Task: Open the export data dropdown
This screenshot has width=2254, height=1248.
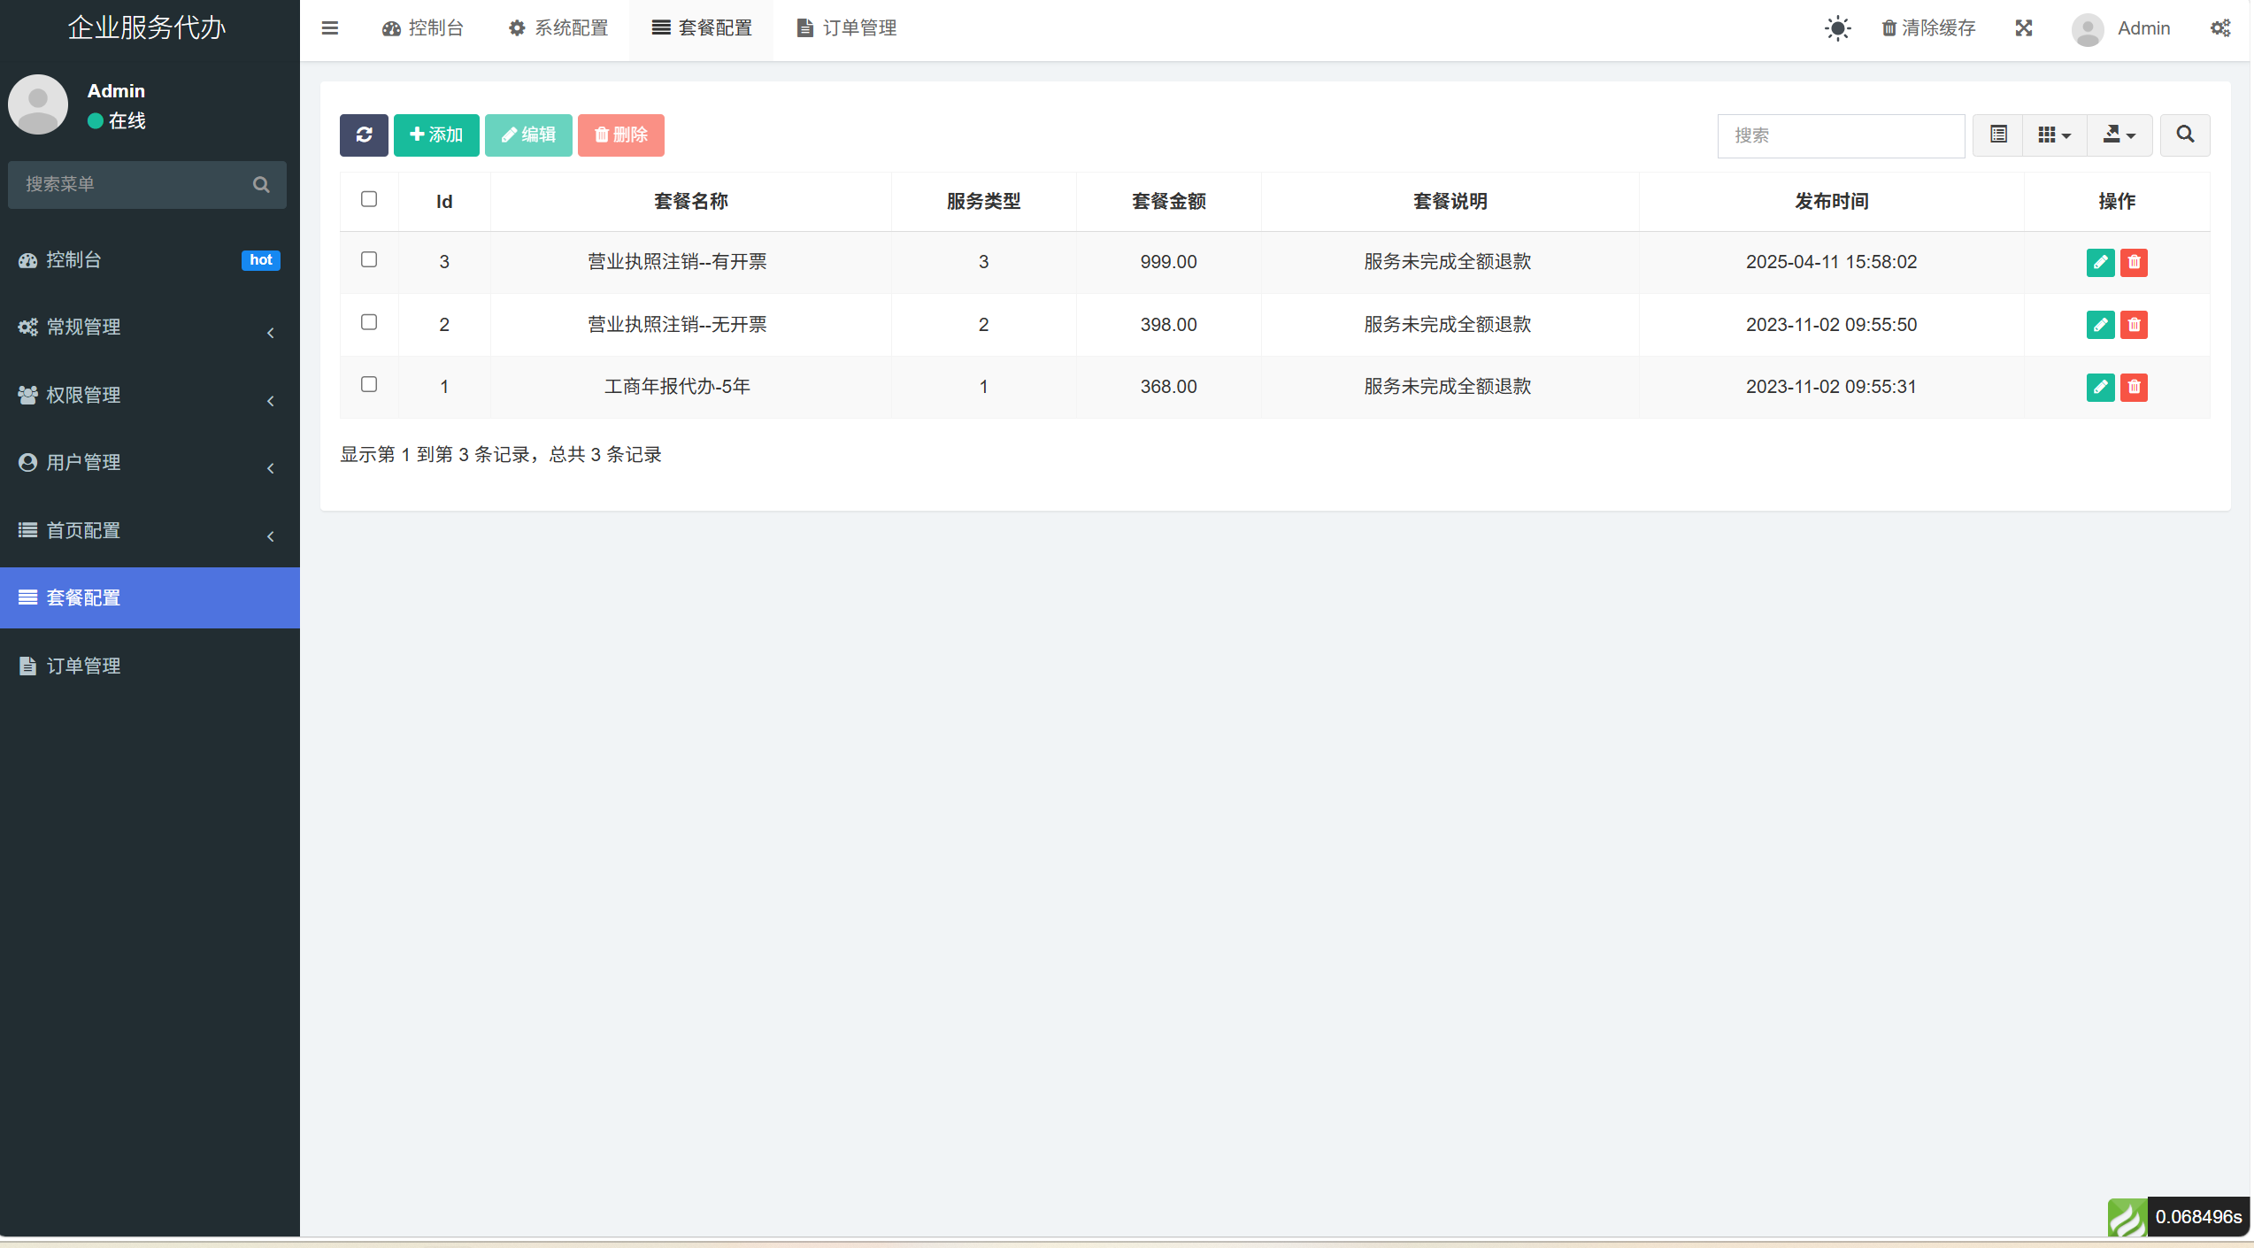Action: click(x=2119, y=135)
